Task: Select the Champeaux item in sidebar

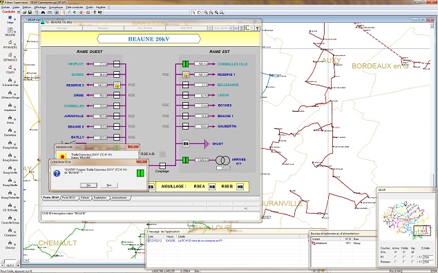Action: pos(10,232)
